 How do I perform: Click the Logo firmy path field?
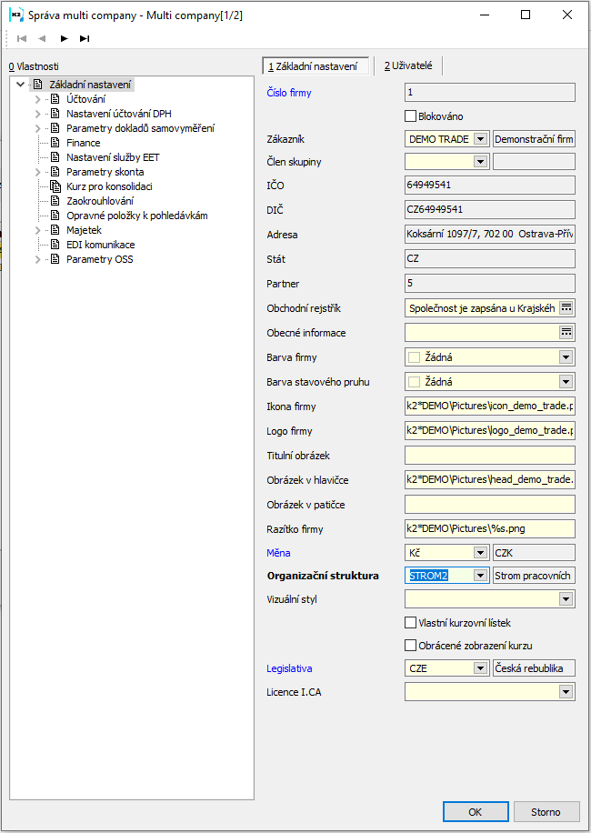tap(489, 430)
